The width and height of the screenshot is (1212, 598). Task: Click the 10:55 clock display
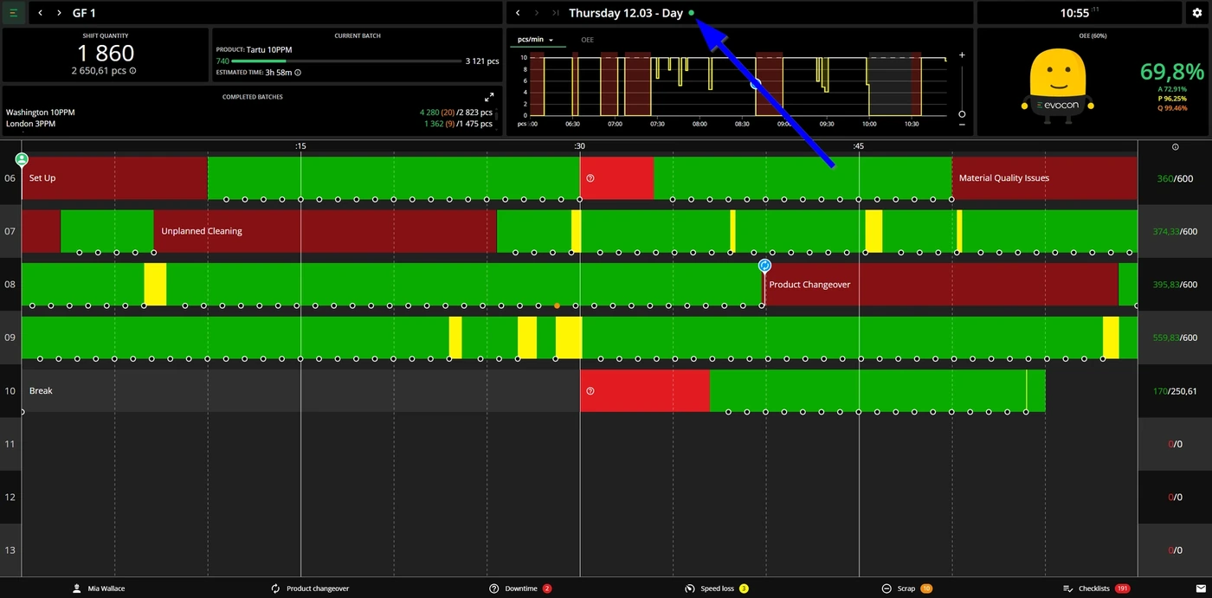(1074, 13)
